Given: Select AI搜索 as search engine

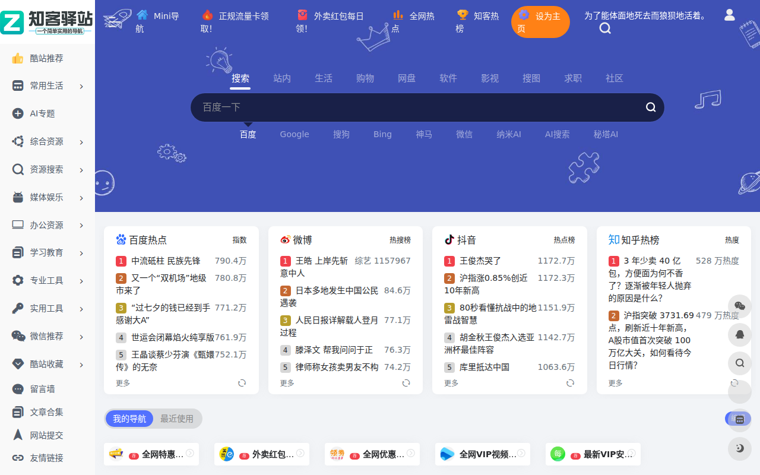Looking at the screenshot, I should (x=557, y=134).
